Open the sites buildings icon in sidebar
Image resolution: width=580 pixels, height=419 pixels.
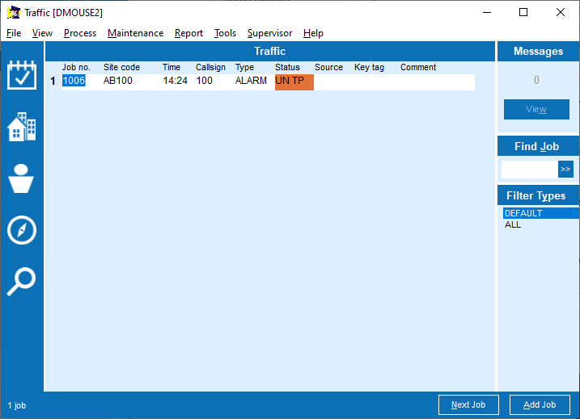coord(22,127)
